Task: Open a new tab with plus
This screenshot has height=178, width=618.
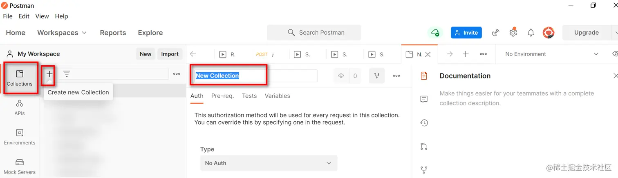Action: click(466, 54)
